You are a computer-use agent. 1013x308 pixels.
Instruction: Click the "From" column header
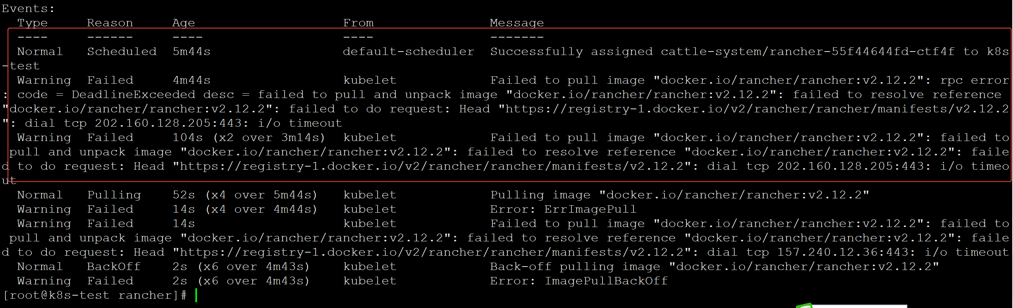(358, 23)
